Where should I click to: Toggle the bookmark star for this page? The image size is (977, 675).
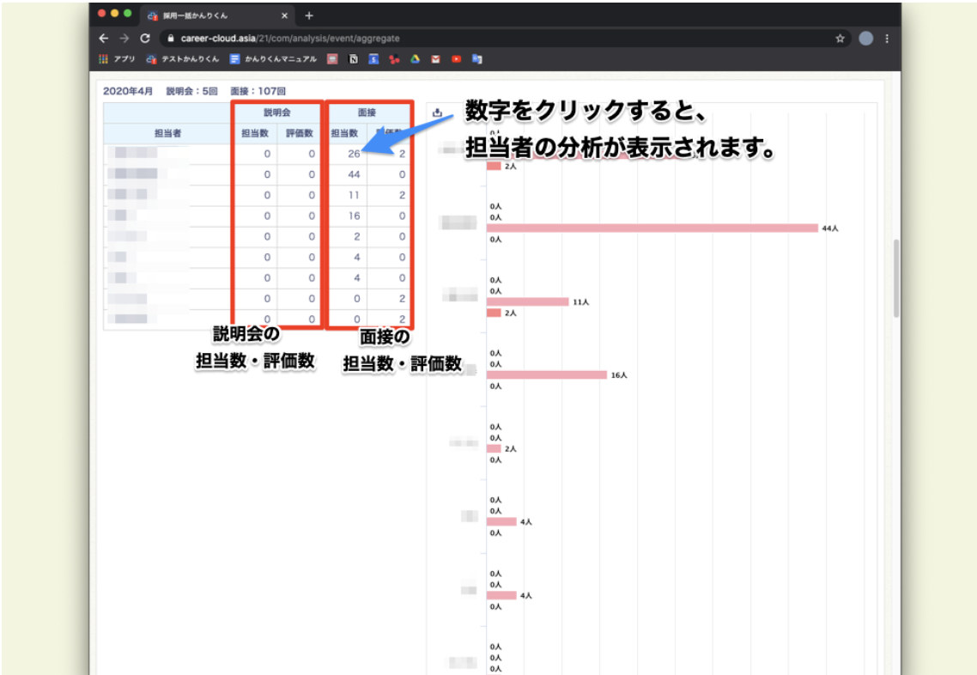839,38
